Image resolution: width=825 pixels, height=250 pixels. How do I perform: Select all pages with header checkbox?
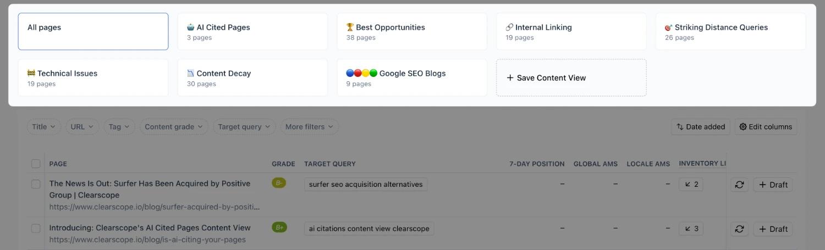[36, 164]
